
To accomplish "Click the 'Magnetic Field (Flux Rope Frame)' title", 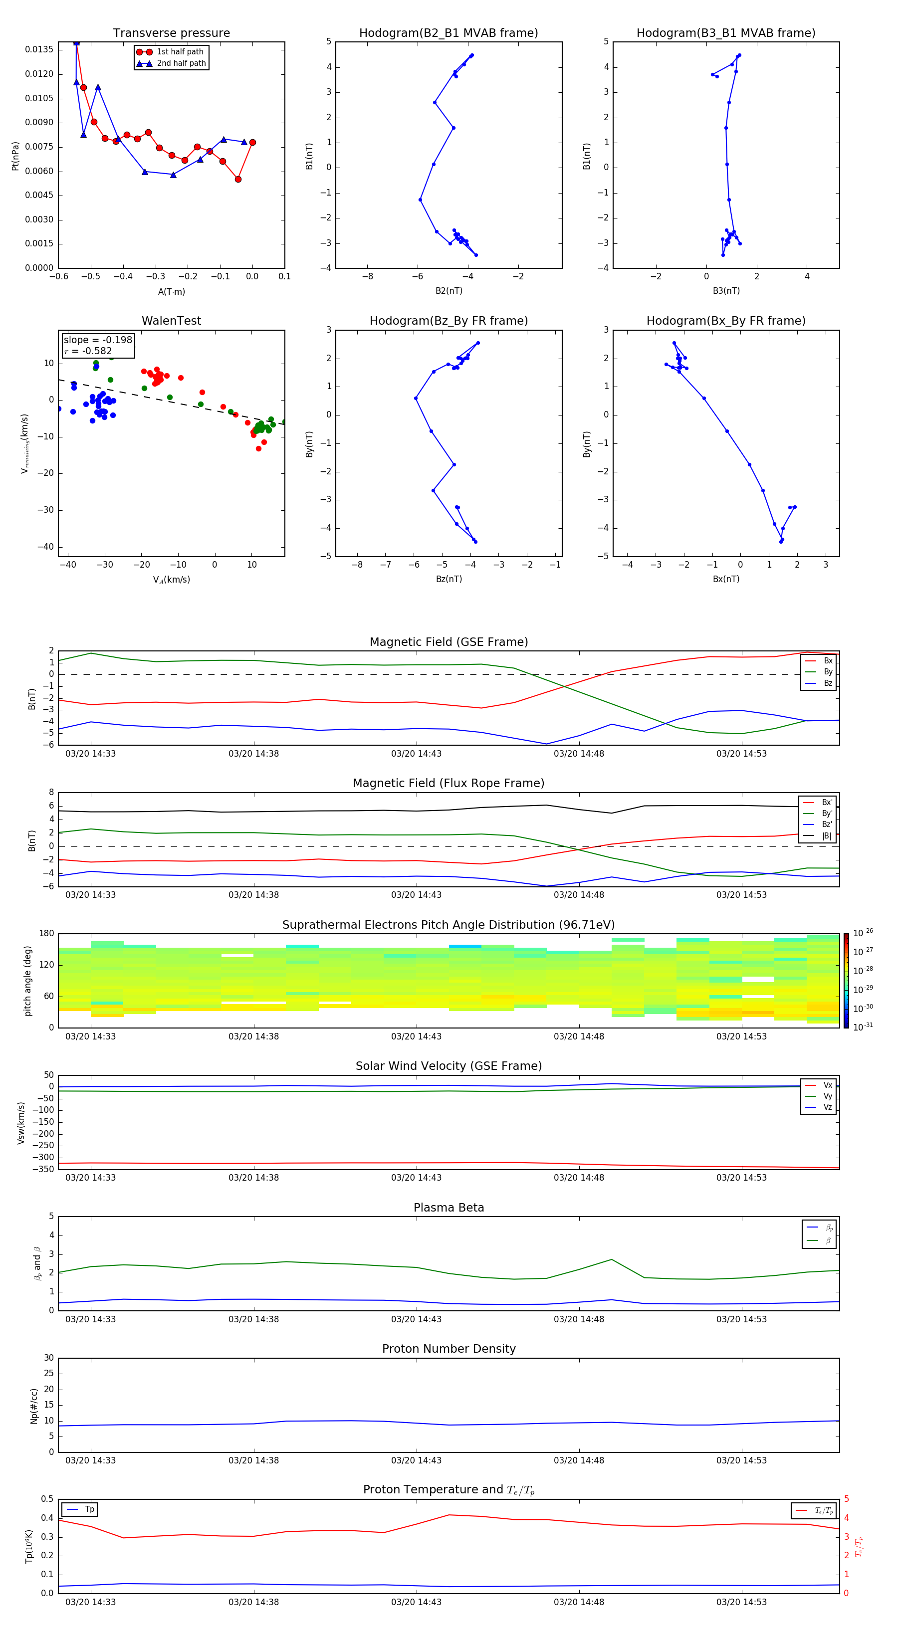I will (449, 784).
